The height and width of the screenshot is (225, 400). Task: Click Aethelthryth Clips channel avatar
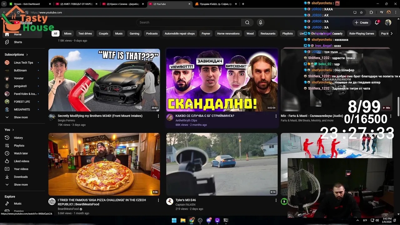(170, 117)
